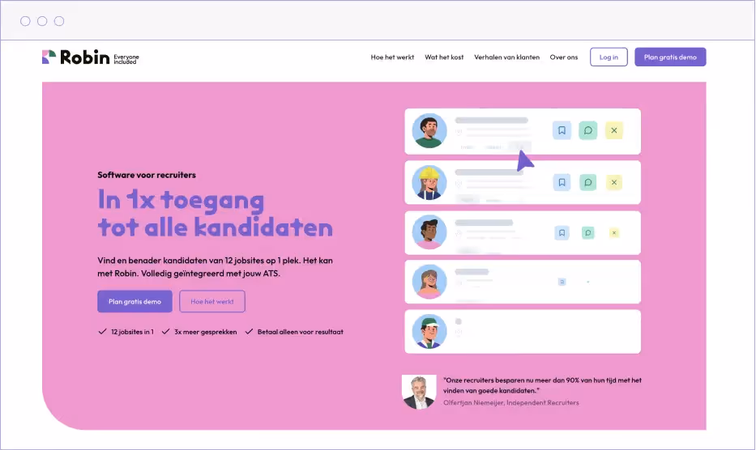Bookmark the yellow hard hat candidate
The height and width of the screenshot is (450, 756).
[562, 182]
